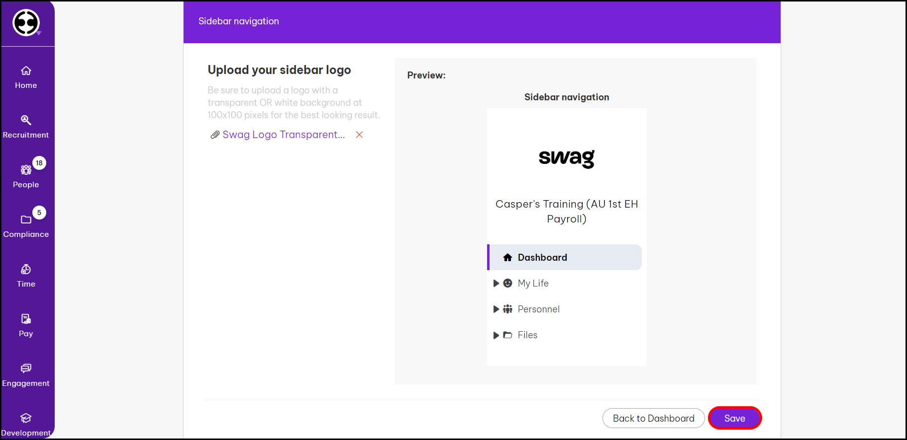Click the People badge showing 18
The height and width of the screenshot is (440, 907).
click(x=39, y=163)
